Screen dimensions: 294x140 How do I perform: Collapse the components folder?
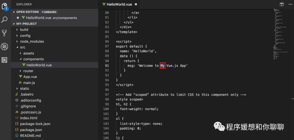(x=20, y=59)
